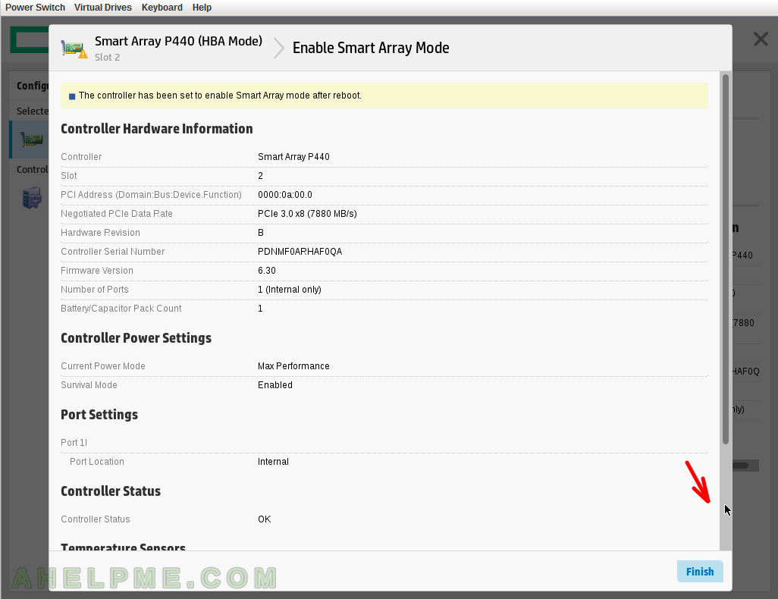Click the Finish button

coord(700,572)
